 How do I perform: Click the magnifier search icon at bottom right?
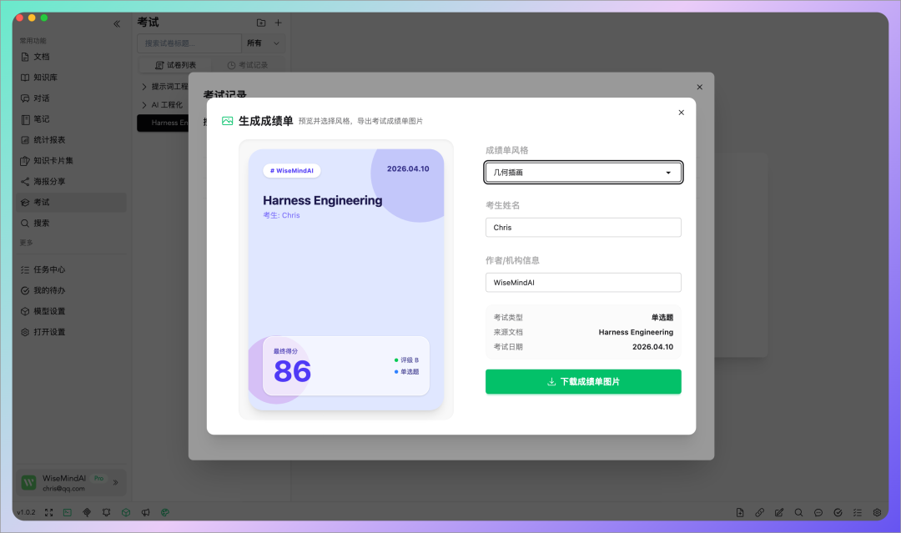tap(798, 512)
